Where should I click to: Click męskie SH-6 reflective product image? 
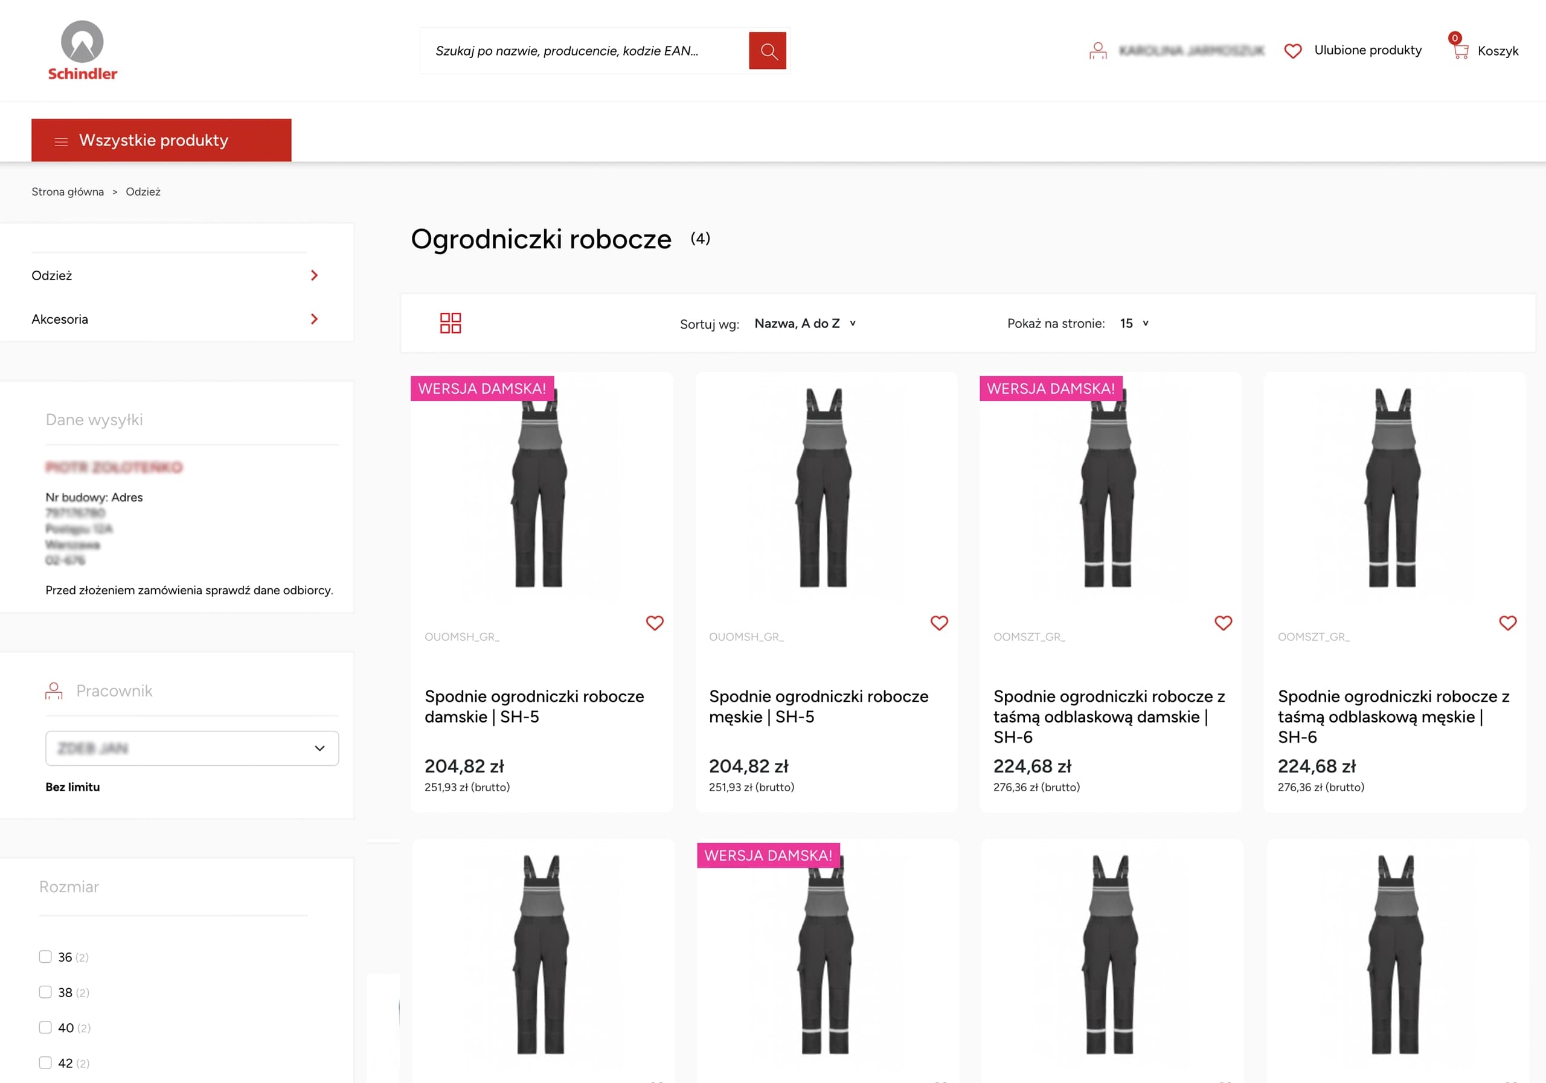(1393, 487)
